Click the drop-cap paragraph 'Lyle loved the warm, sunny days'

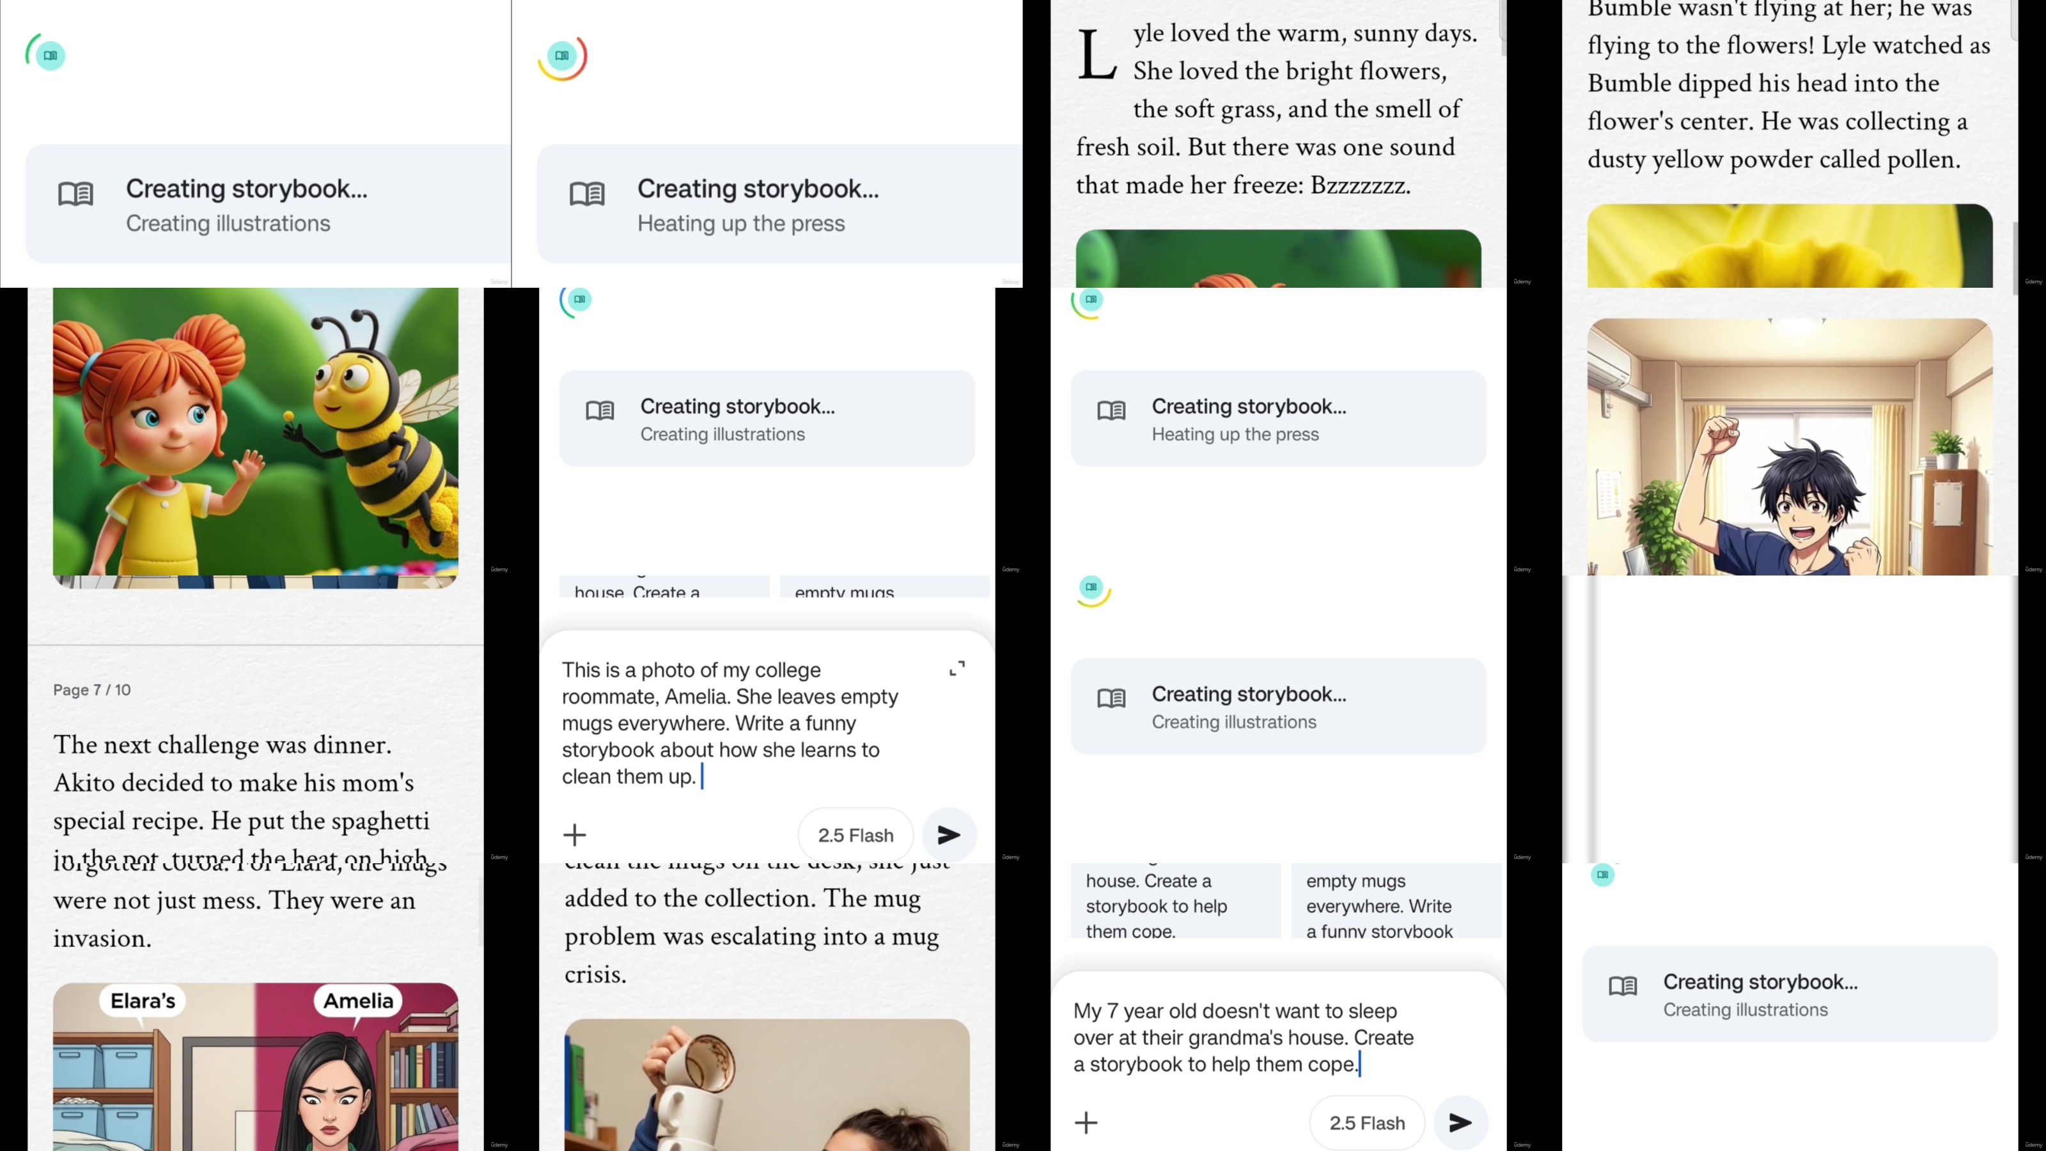pos(1278,109)
